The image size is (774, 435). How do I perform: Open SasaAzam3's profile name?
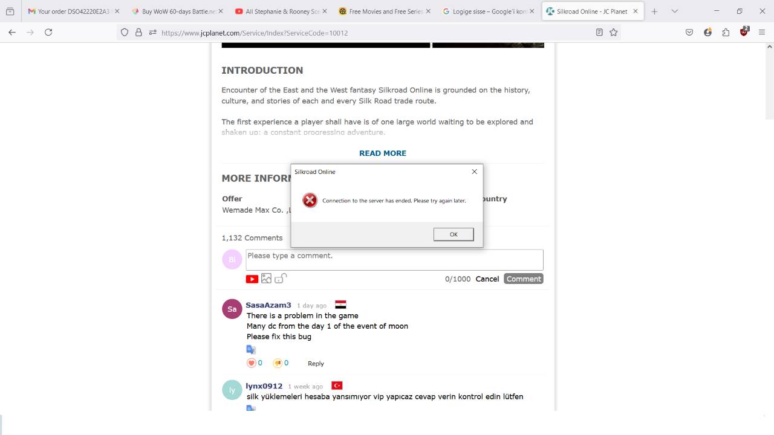click(268, 305)
